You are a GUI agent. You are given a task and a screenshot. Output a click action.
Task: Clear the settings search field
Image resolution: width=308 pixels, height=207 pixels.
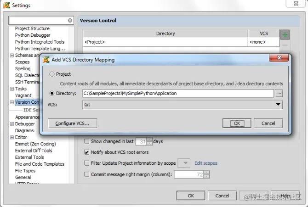[x=70, y=20]
